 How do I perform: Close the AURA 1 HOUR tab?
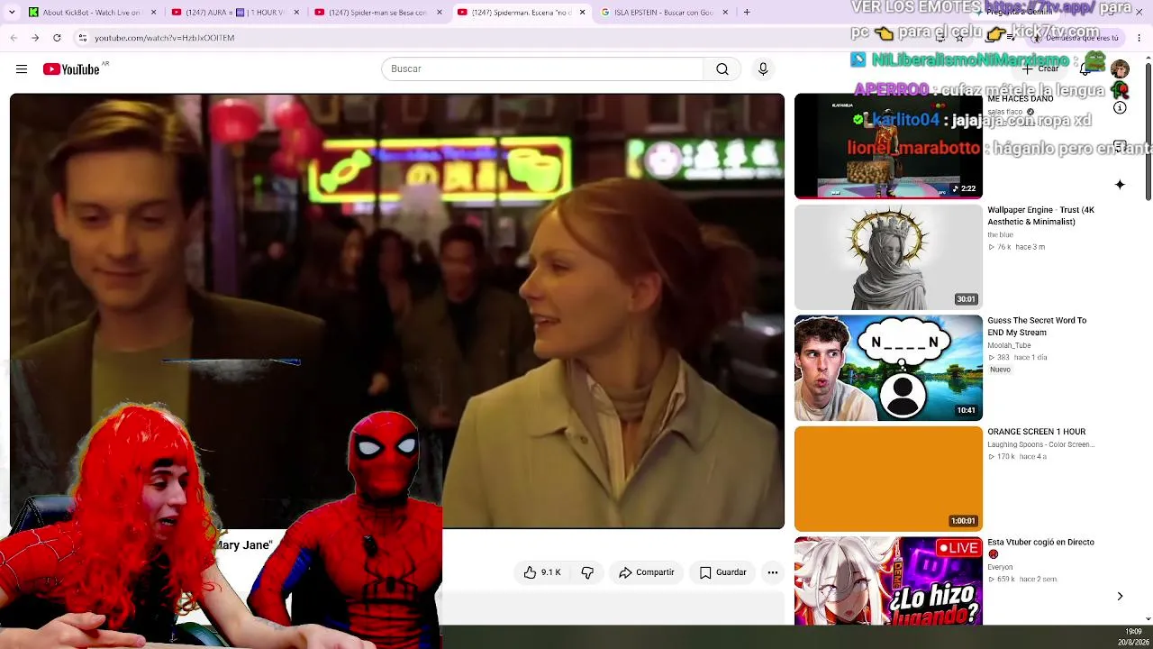(296, 13)
